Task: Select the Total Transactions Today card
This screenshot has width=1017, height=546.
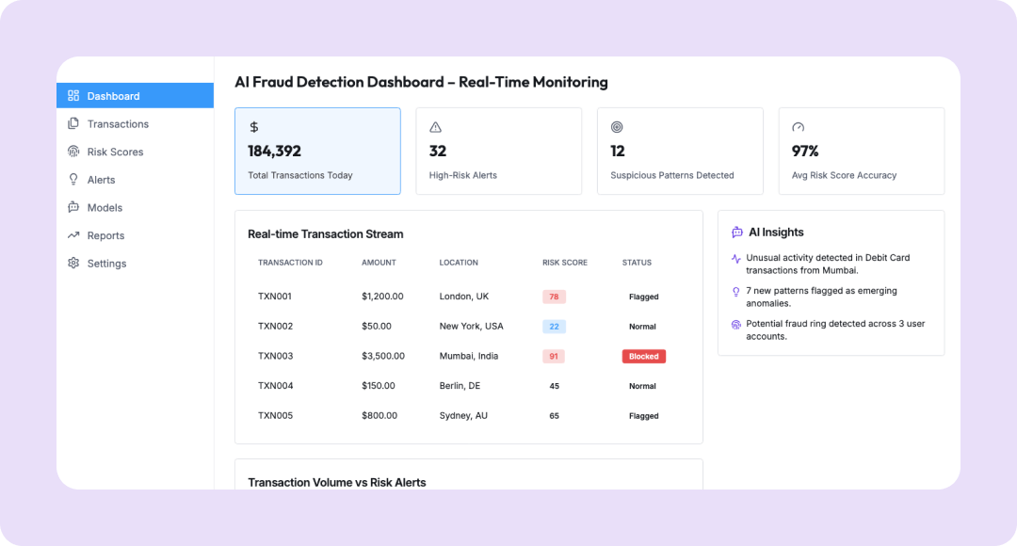Action: pyautogui.click(x=317, y=151)
